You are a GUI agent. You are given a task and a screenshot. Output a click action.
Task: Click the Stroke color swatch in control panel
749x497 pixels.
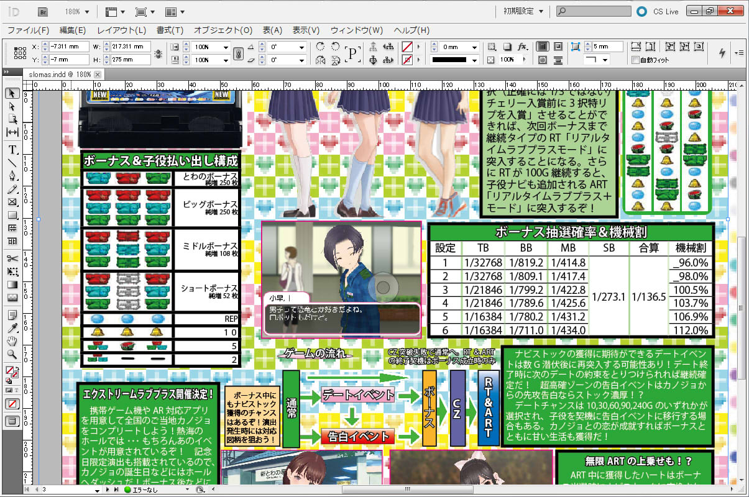[x=407, y=60]
